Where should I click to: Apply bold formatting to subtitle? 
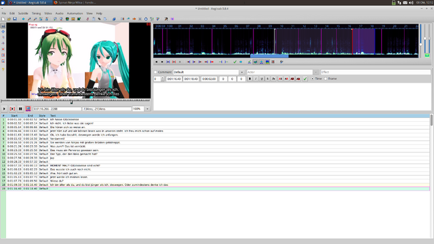pyautogui.click(x=250, y=79)
